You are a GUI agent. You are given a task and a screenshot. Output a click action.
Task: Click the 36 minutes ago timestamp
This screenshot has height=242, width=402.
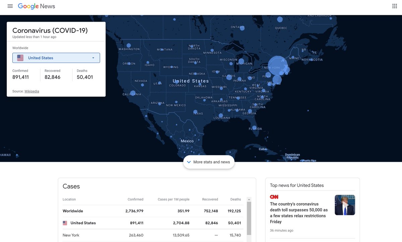coord(282,231)
